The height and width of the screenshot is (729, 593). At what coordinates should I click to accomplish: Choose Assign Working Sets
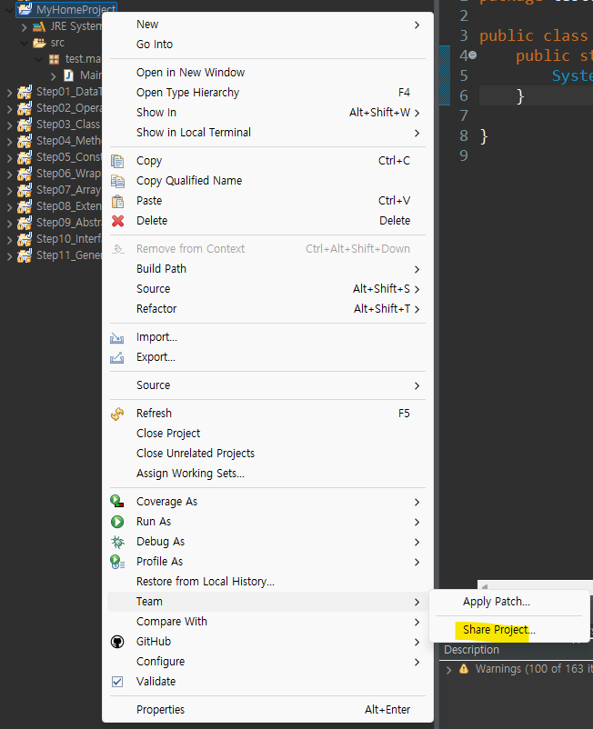click(x=267, y=474)
